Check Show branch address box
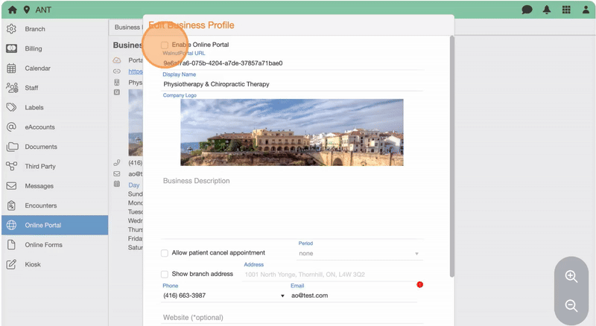 pos(165,274)
